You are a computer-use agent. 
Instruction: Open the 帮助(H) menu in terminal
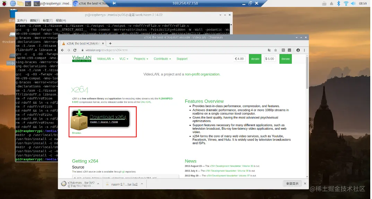click(x=61, y=20)
